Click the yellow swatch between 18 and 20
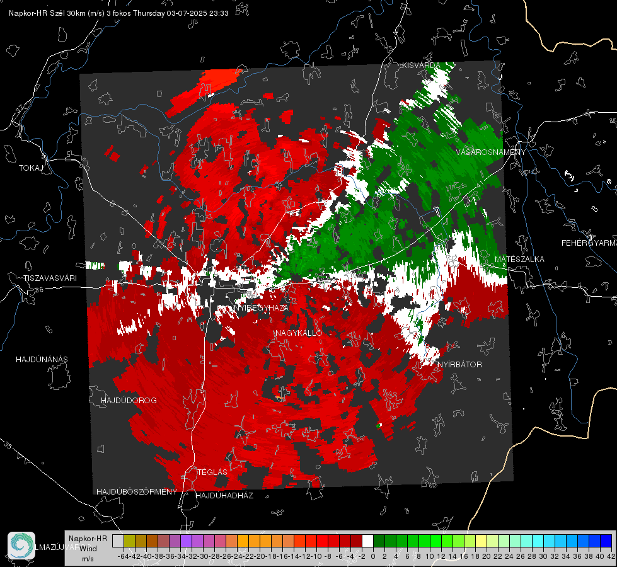Screen dimensions: 617x567 click(481, 541)
